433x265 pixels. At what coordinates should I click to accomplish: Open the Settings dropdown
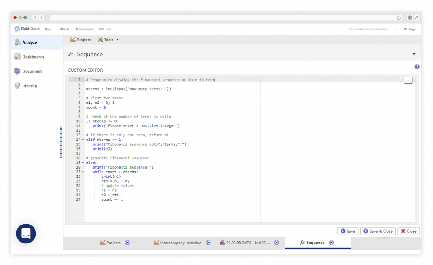click(410, 29)
